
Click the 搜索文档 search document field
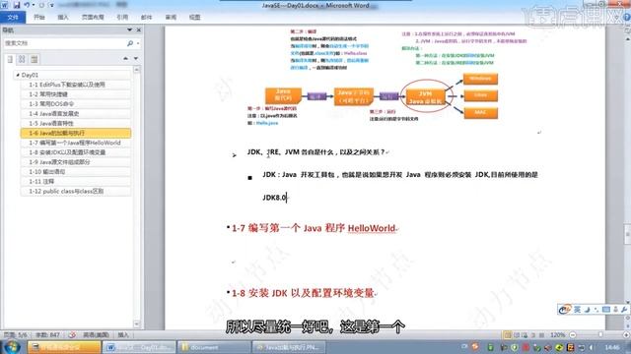pyautogui.click(x=64, y=43)
